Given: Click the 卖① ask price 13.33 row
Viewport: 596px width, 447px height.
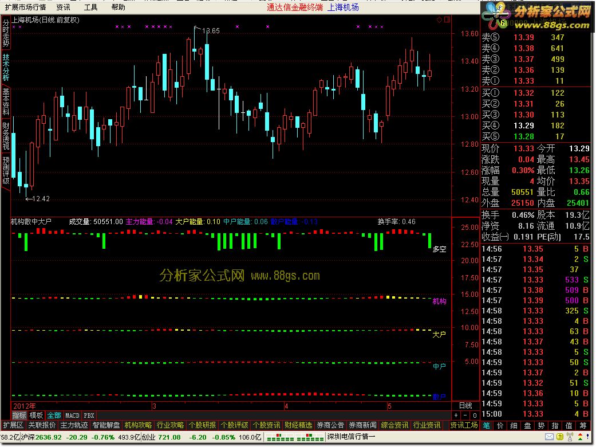Looking at the screenshot, I should point(535,81).
